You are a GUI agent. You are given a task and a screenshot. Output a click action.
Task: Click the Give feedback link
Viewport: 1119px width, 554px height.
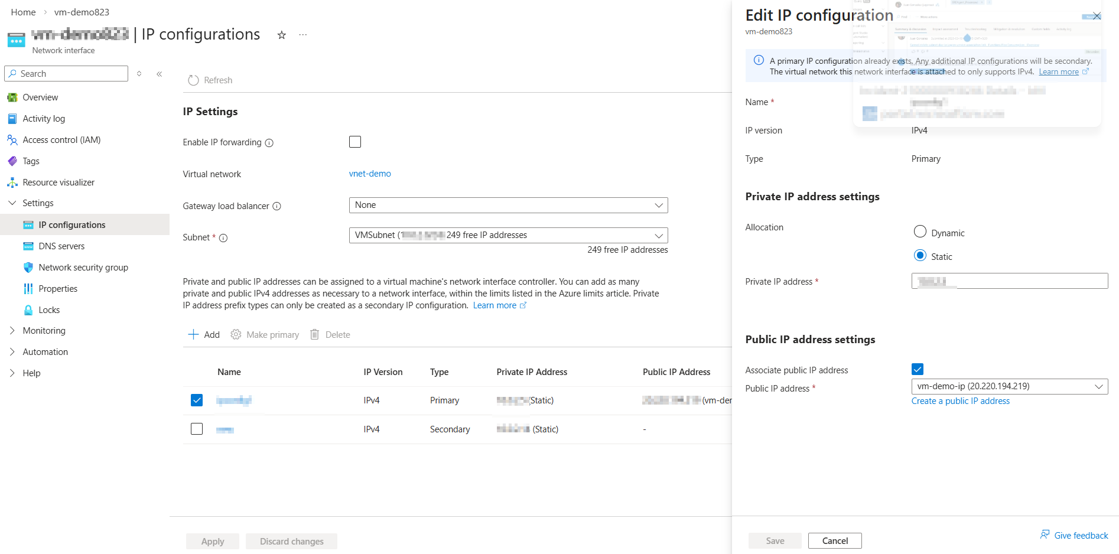[1081, 536]
